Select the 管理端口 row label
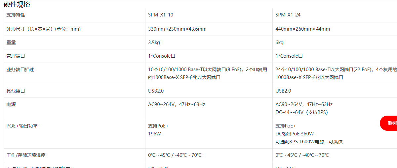Viewport: 397px width, 168px height. (x=16, y=56)
